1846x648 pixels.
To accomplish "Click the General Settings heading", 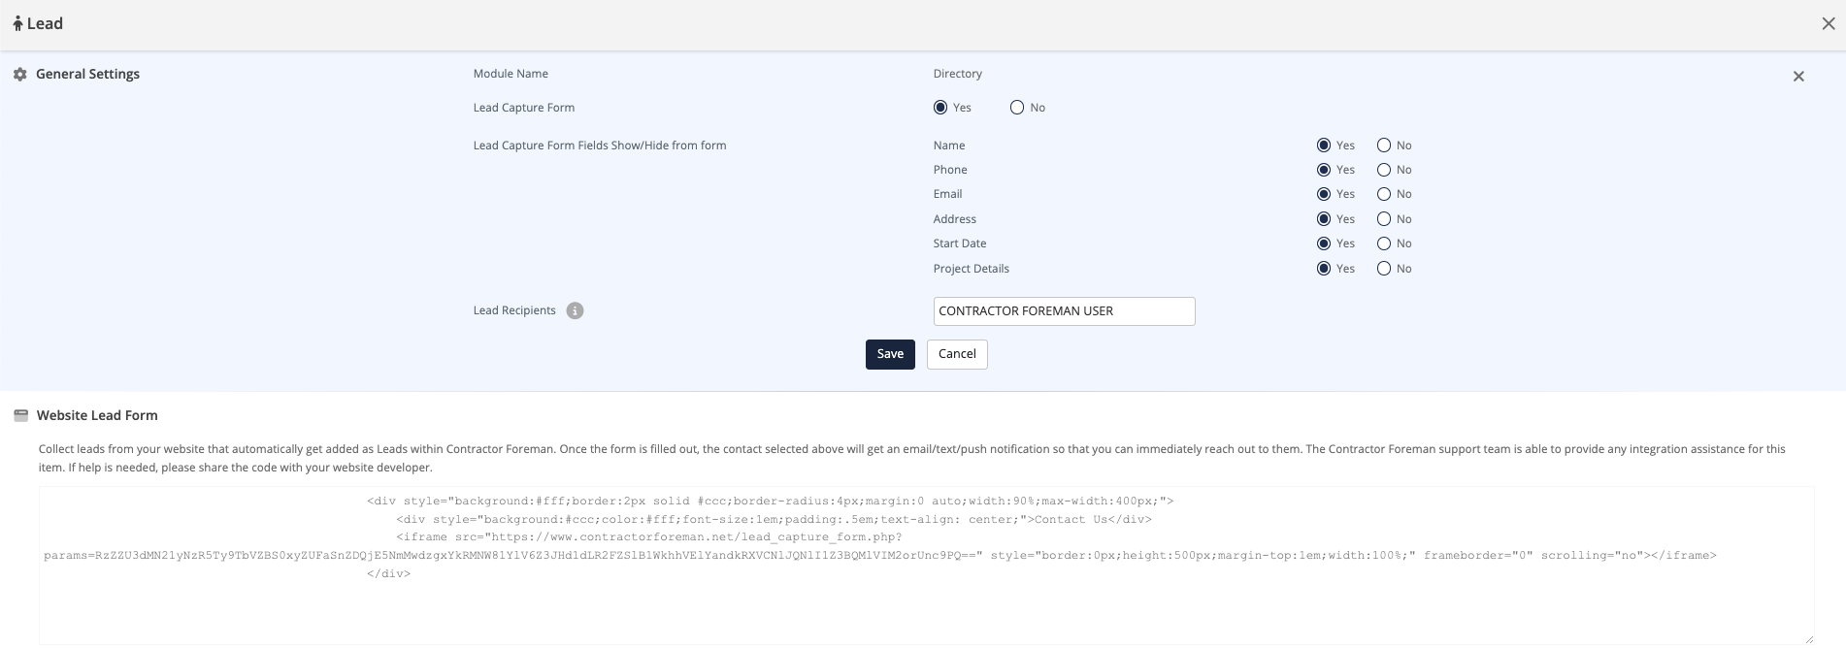I will coord(87,75).
